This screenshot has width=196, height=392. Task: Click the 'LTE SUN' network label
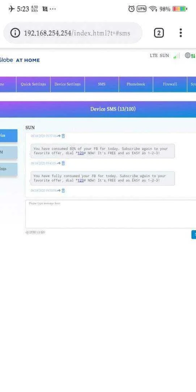pyautogui.click(x=159, y=56)
